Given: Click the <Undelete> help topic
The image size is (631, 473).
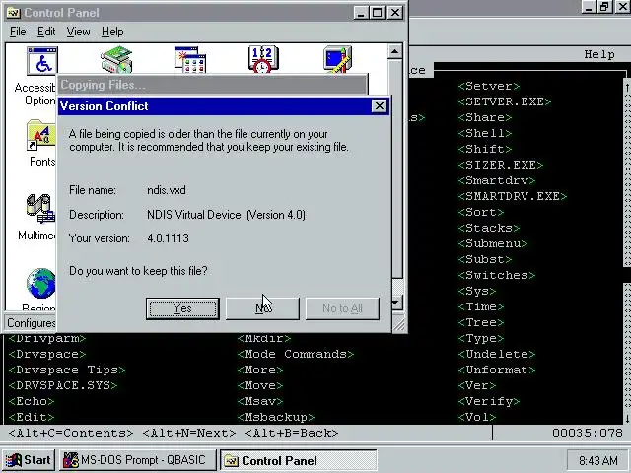Looking at the screenshot, I should tap(497, 354).
